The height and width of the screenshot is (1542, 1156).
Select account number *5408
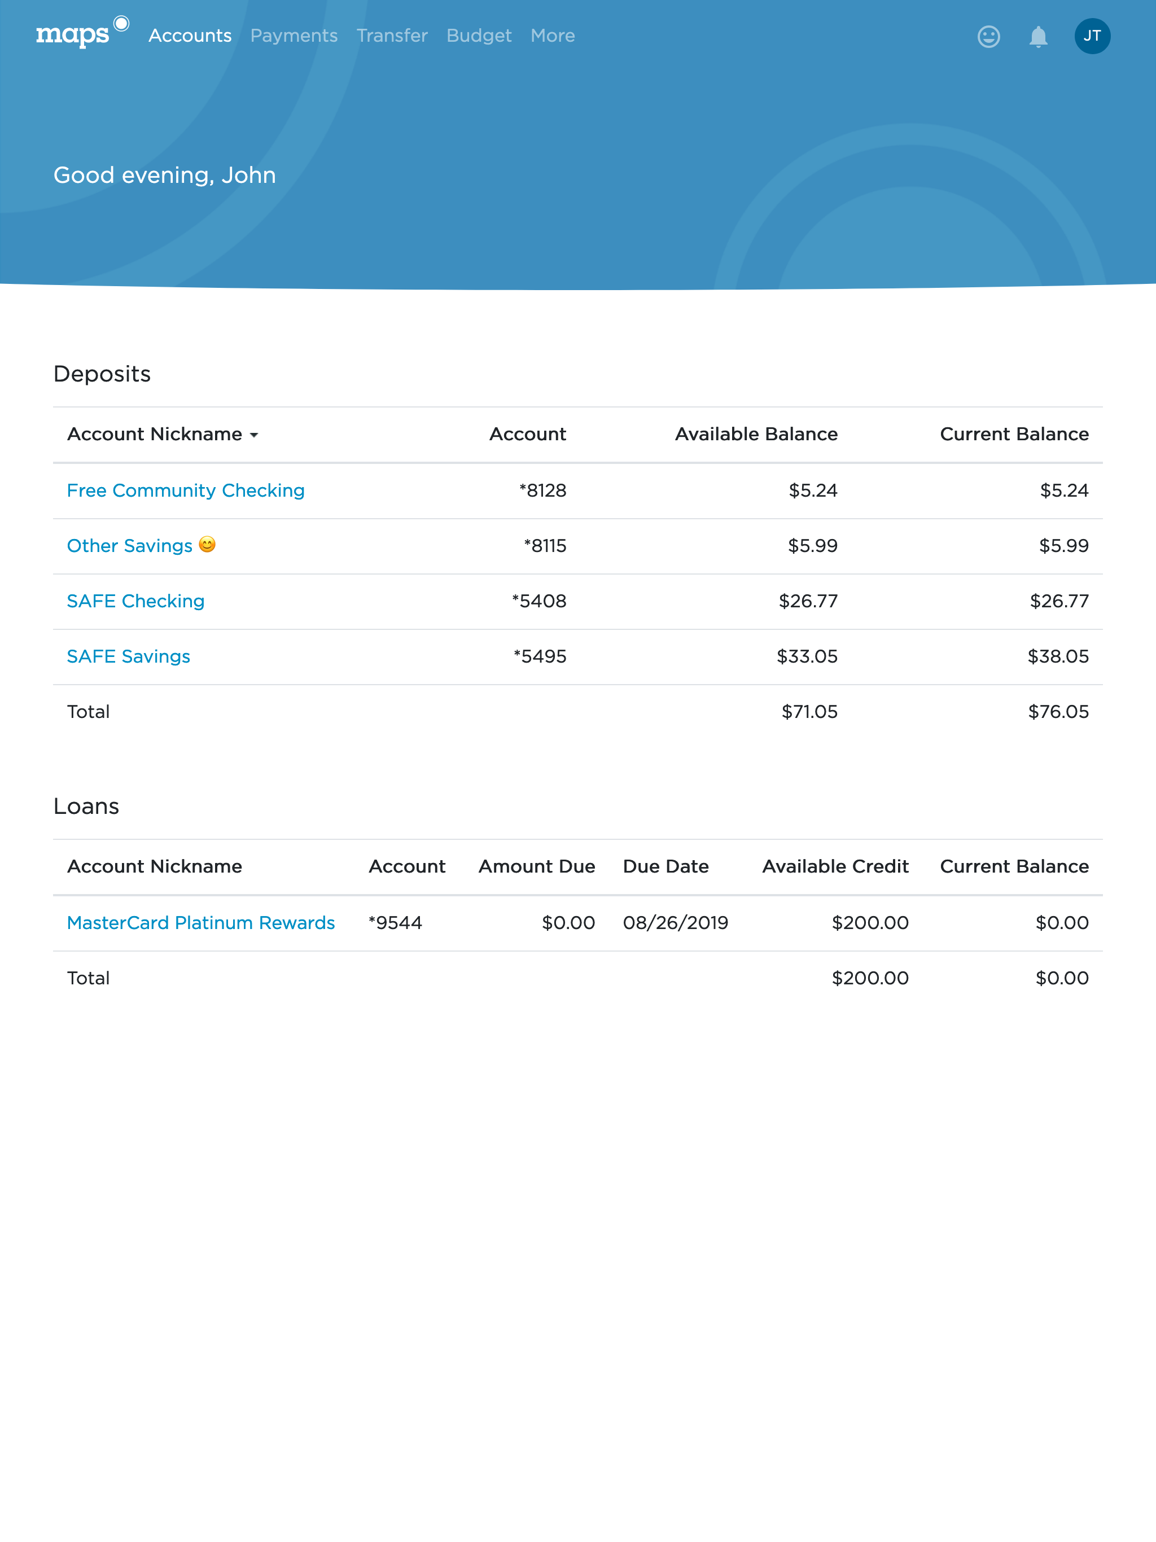click(x=539, y=601)
